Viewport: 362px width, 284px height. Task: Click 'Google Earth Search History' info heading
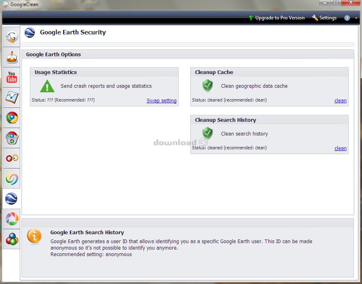pyautogui.click(x=87, y=233)
